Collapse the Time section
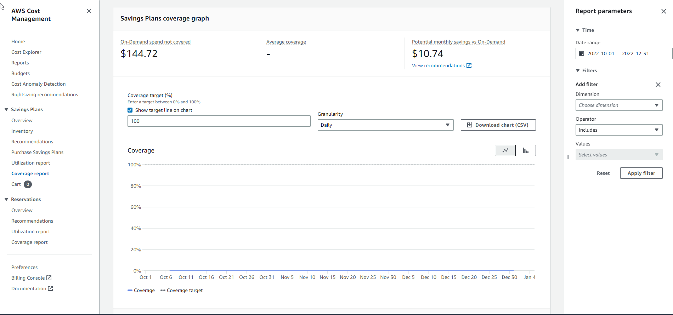This screenshot has width=673, height=315. pyautogui.click(x=578, y=30)
